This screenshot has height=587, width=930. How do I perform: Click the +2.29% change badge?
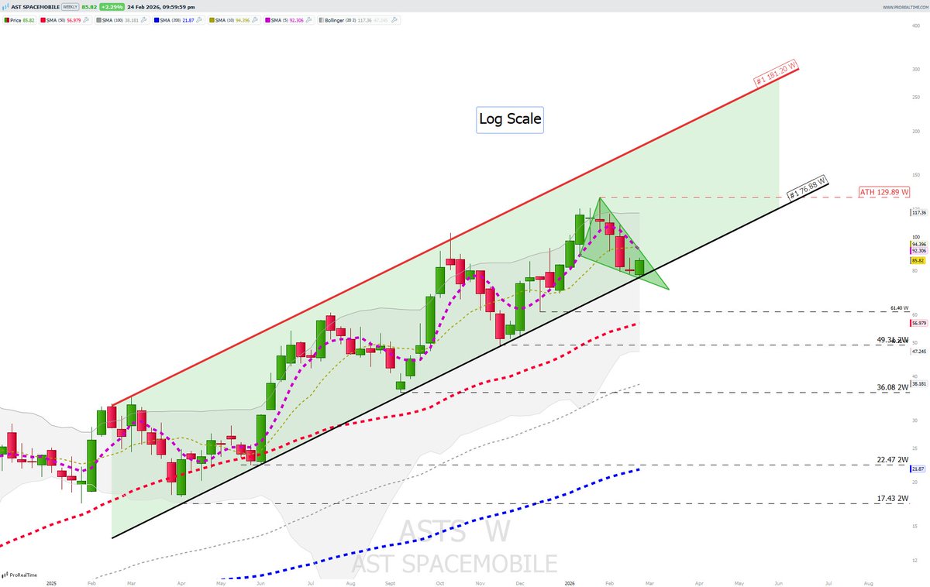112,7
